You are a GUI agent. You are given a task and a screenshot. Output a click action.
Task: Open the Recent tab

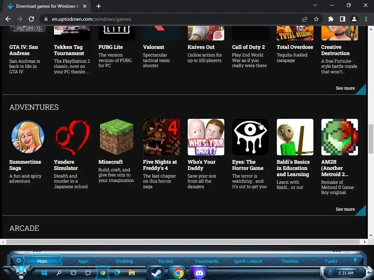[166, 261]
